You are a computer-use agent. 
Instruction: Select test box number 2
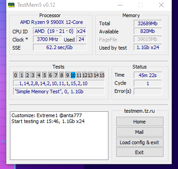tap(27, 75)
